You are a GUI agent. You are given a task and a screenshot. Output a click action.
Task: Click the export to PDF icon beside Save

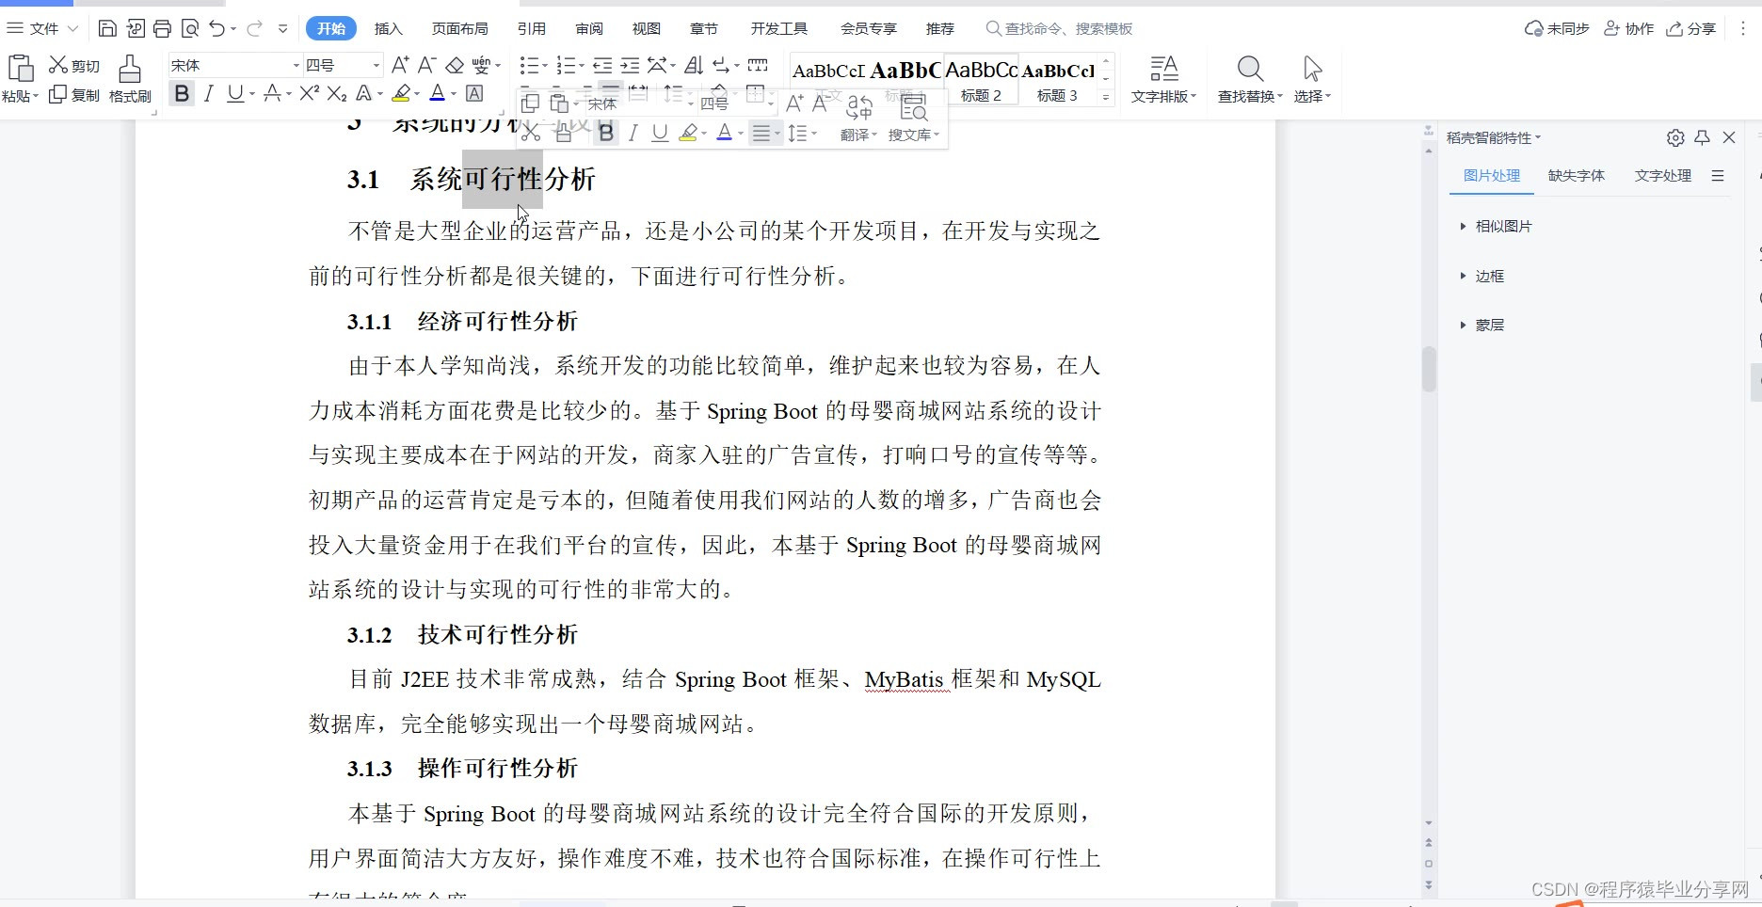click(x=136, y=28)
